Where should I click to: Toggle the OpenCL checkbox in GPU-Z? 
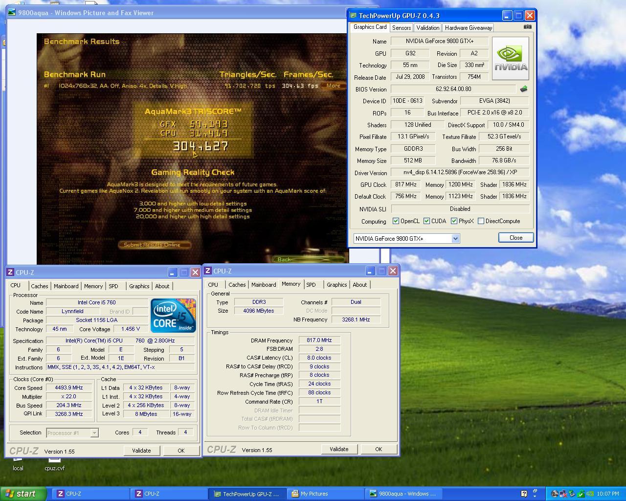point(396,221)
